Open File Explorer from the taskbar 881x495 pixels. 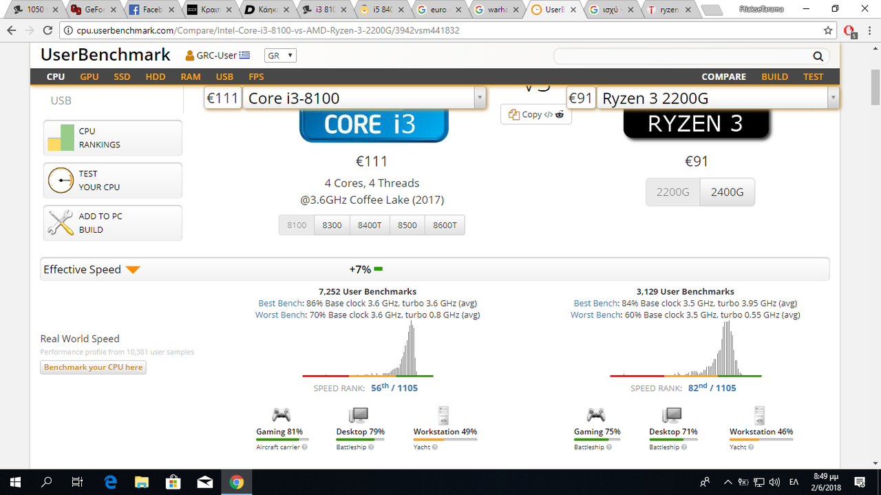tap(142, 482)
